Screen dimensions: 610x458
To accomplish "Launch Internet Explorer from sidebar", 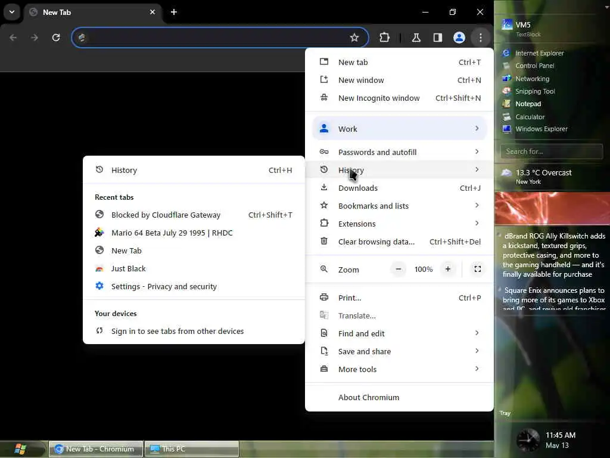I will [x=533, y=53].
